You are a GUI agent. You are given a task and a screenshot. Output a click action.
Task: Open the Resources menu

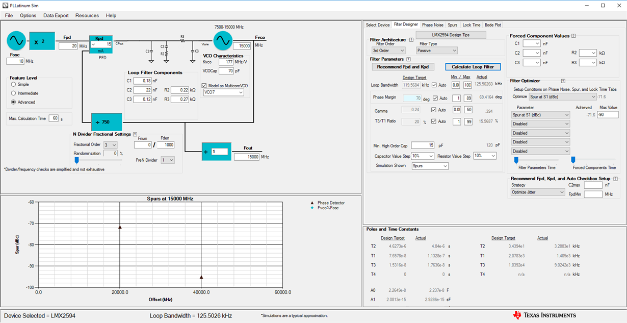pos(87,15)
